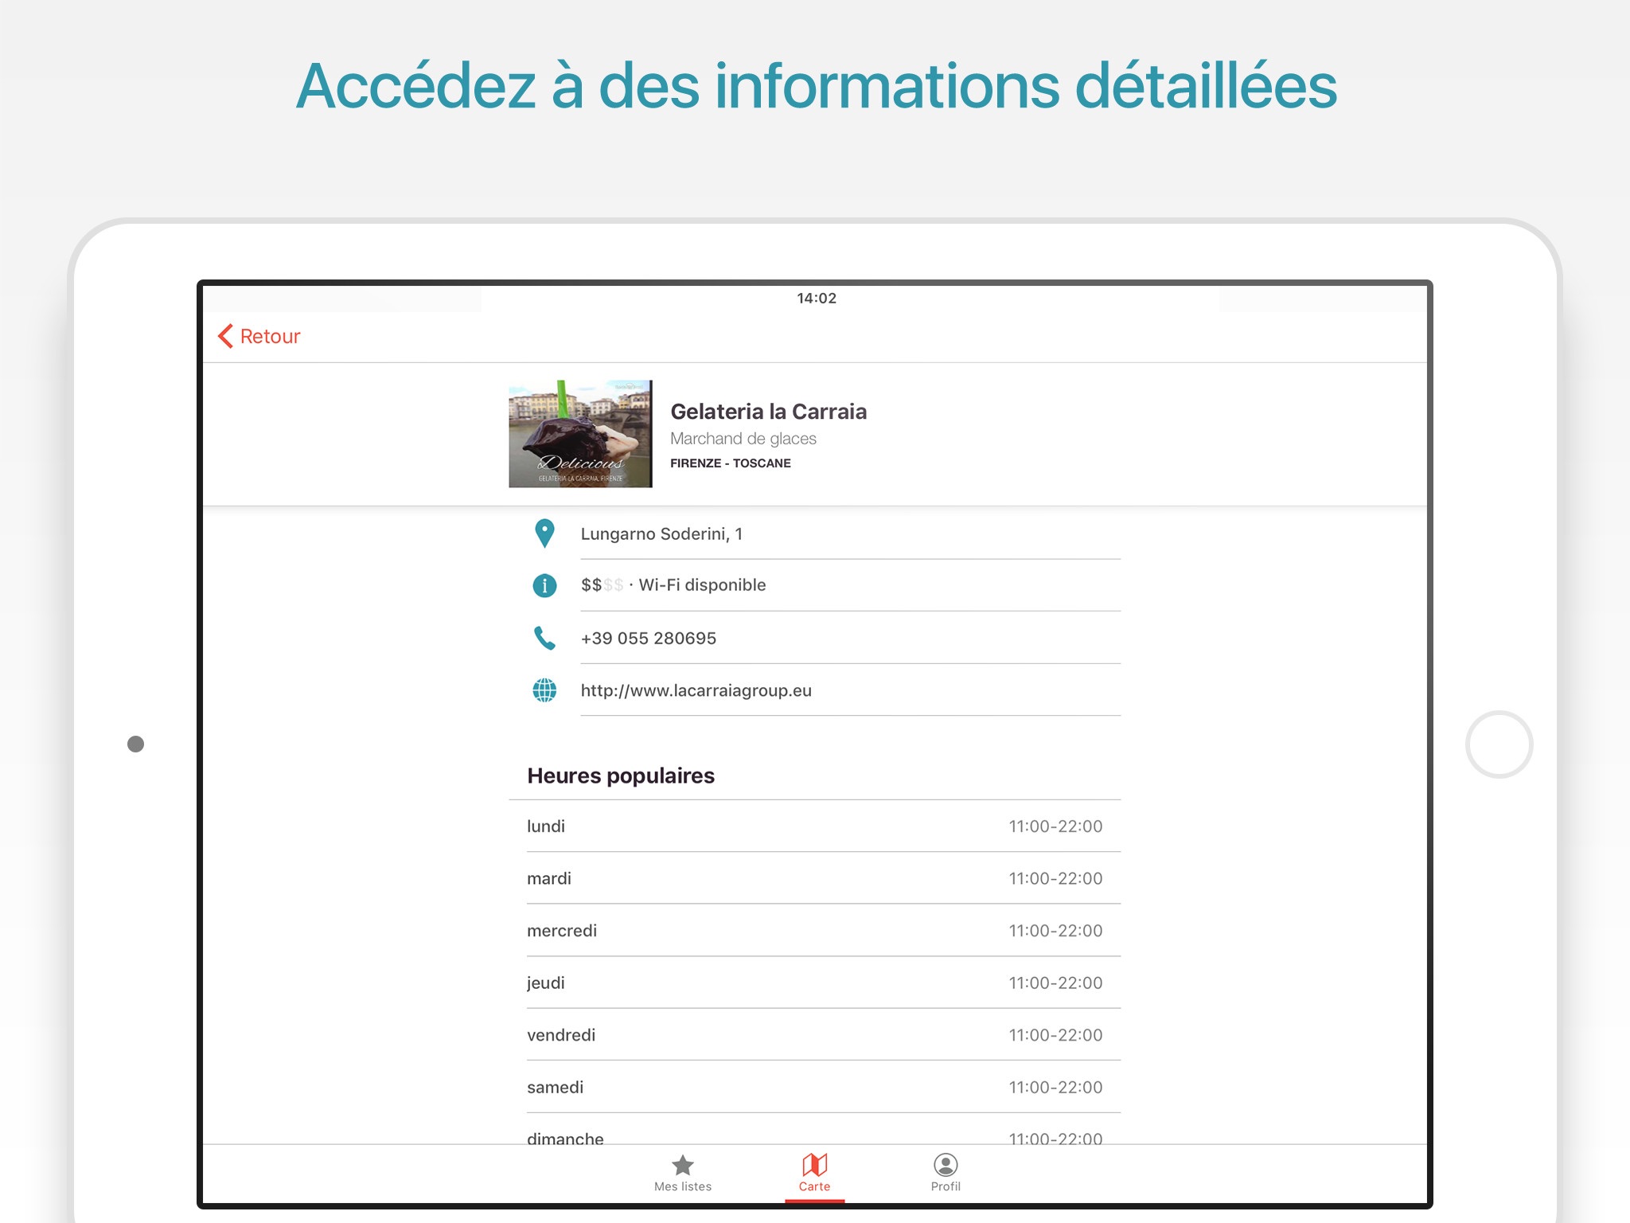Select the Carte map icon

[x=814, y=1165]
